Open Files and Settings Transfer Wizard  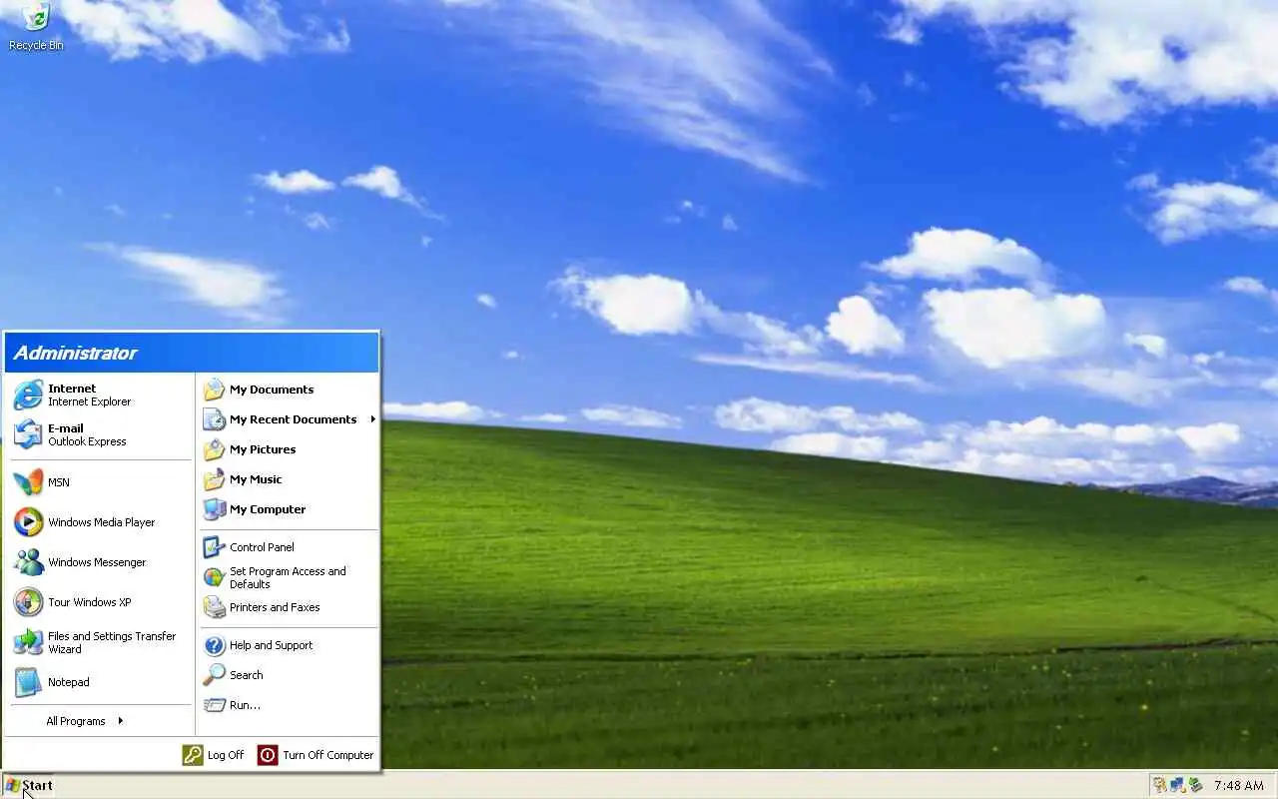click(x=100, y=642)
